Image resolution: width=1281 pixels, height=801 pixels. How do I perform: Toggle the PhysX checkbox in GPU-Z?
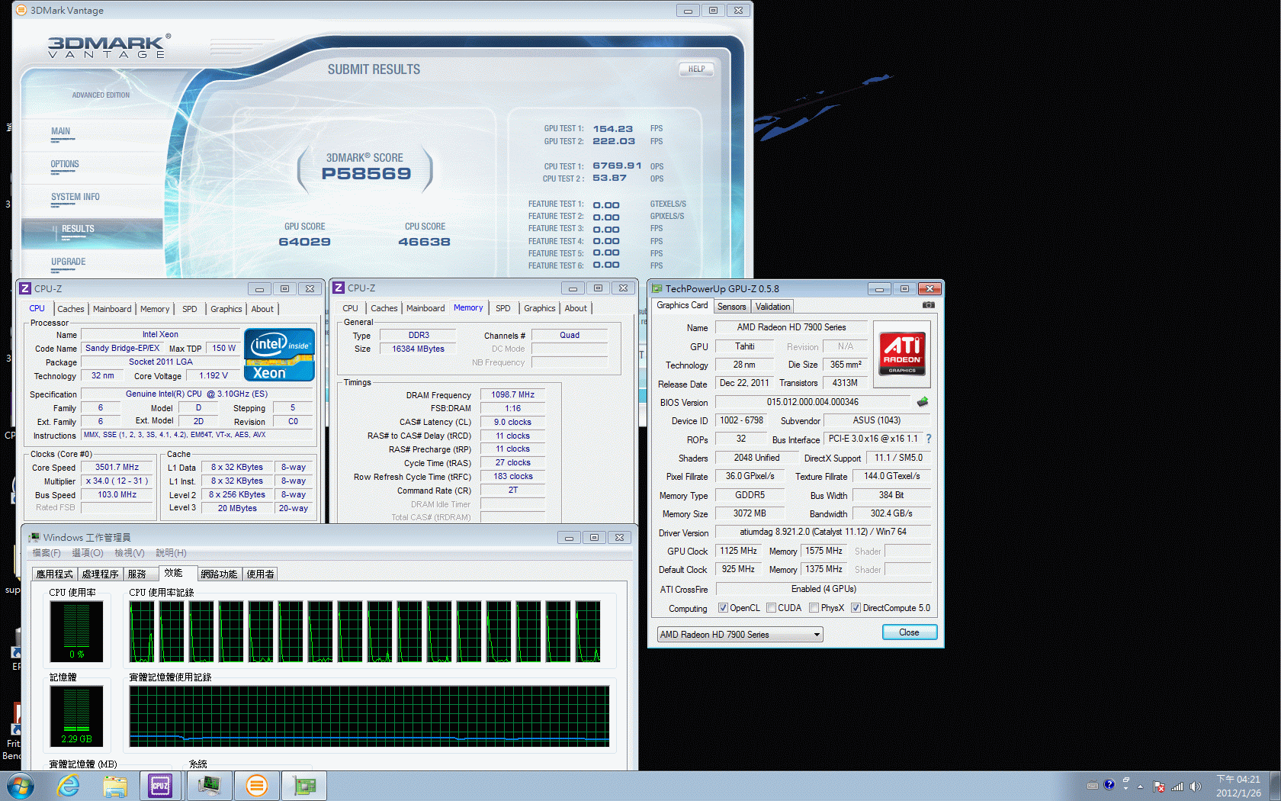point(814,608)
